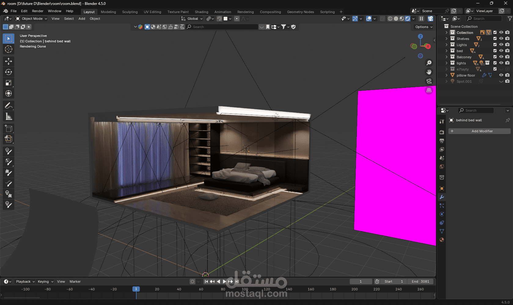Open the Render menu
The height and width of the screenshot is (305, 513).
(x=38, y=11)
